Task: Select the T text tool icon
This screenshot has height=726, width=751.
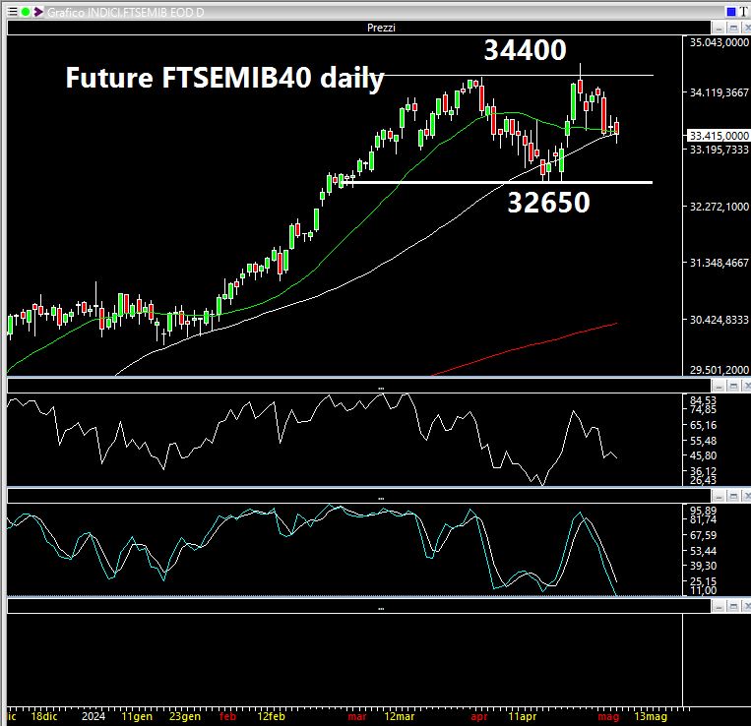Action: click(743, 12)
